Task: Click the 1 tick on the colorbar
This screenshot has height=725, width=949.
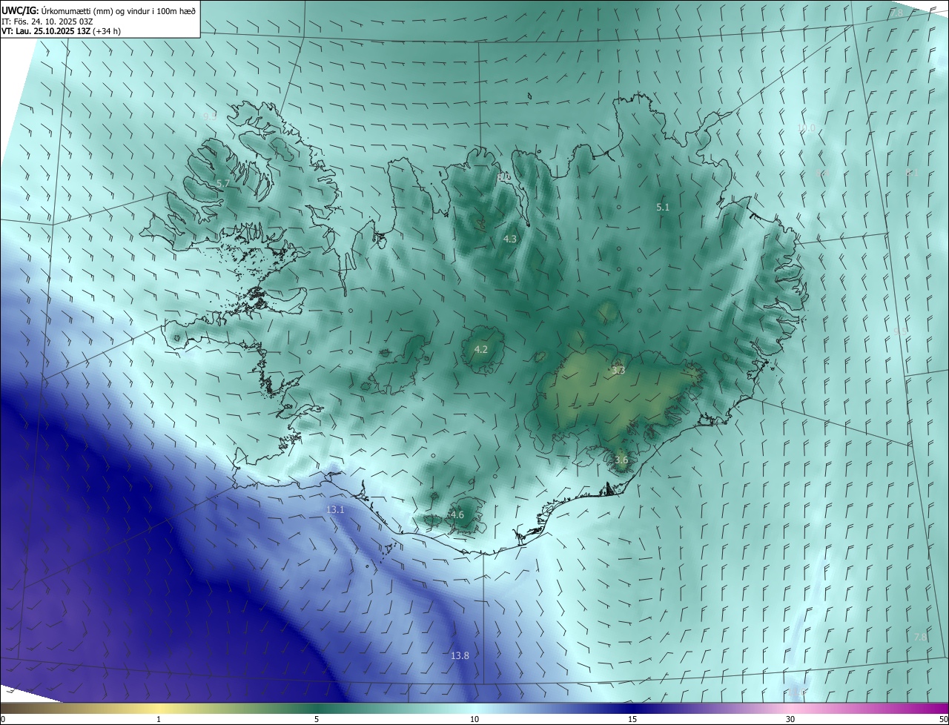Action: (x=159, y=719)
